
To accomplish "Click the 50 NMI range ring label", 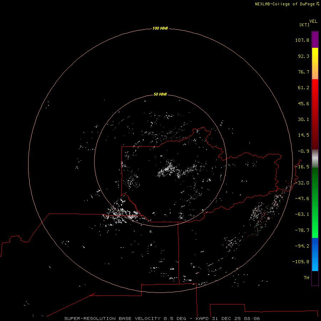I will [x=160, y=94].
